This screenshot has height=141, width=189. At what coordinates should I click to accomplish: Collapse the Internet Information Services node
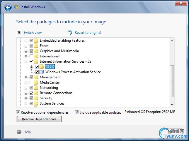pos(26,62)
